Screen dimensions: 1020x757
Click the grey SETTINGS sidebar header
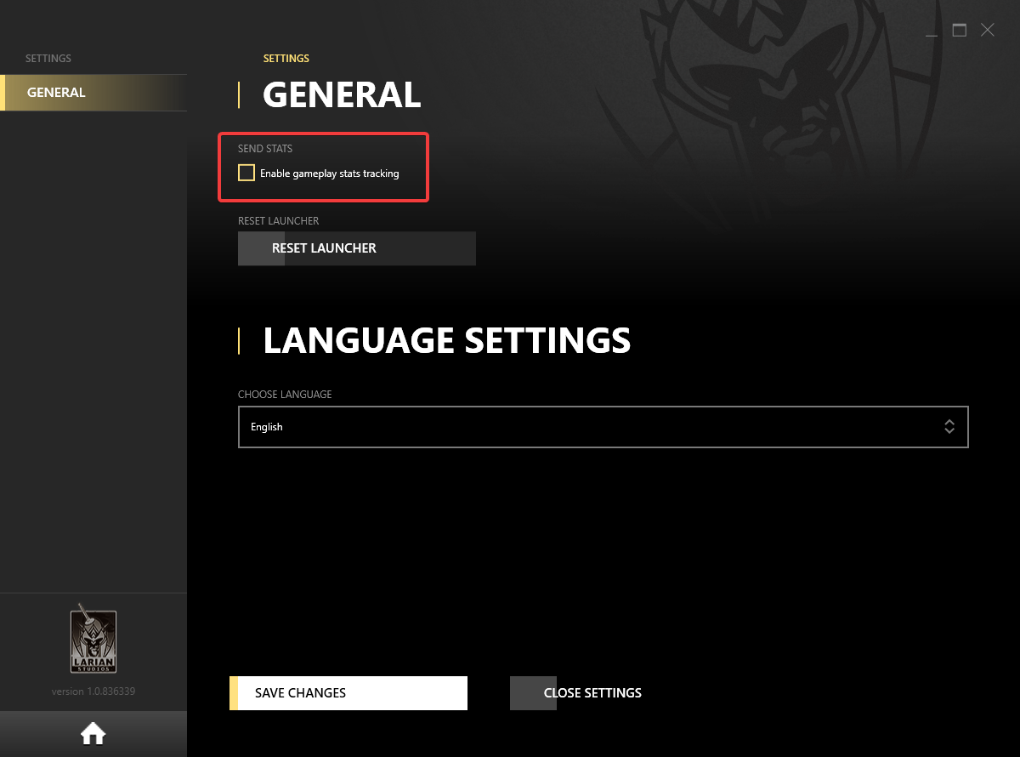click(x=48, y=59)
